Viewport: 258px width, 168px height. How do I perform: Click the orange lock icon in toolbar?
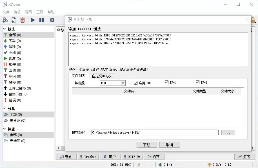(253, 20)
